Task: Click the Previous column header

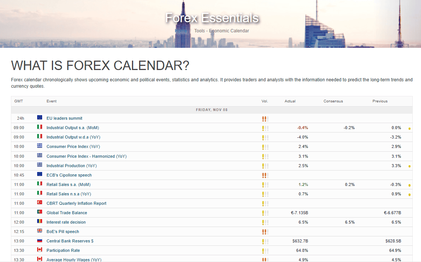Action: tap(380, 101)
